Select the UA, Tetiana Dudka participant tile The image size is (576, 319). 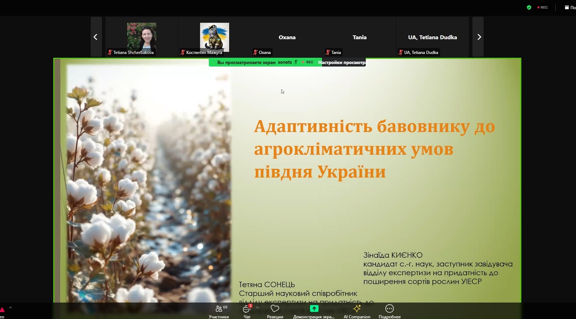tap(432, 37)
